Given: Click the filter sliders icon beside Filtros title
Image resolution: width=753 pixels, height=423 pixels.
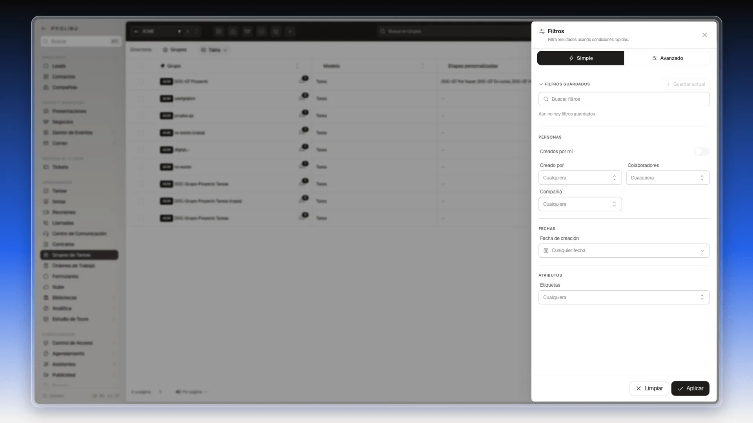Looking at the screenshot, I should [542, 31].
